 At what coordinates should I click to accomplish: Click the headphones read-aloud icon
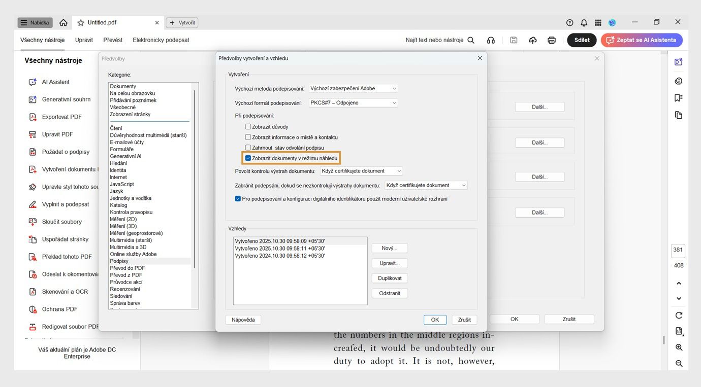pyautogui.click(x=491, y=40)
